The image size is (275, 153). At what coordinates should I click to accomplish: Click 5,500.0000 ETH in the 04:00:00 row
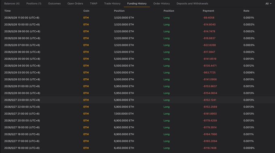(124, 66)
